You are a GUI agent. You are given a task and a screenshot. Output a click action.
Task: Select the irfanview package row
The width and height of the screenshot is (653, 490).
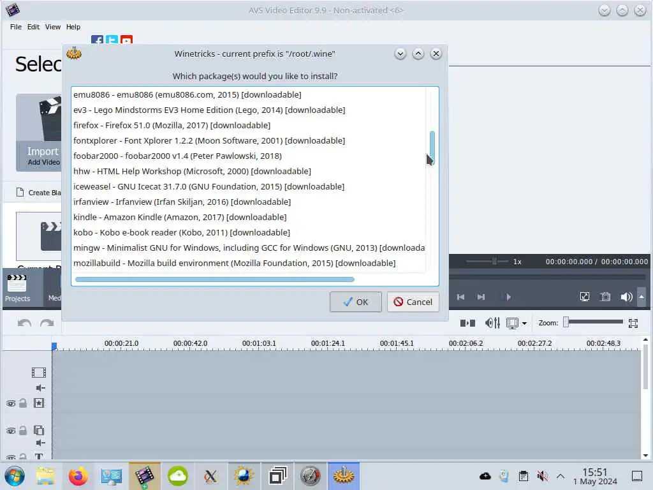249,202
